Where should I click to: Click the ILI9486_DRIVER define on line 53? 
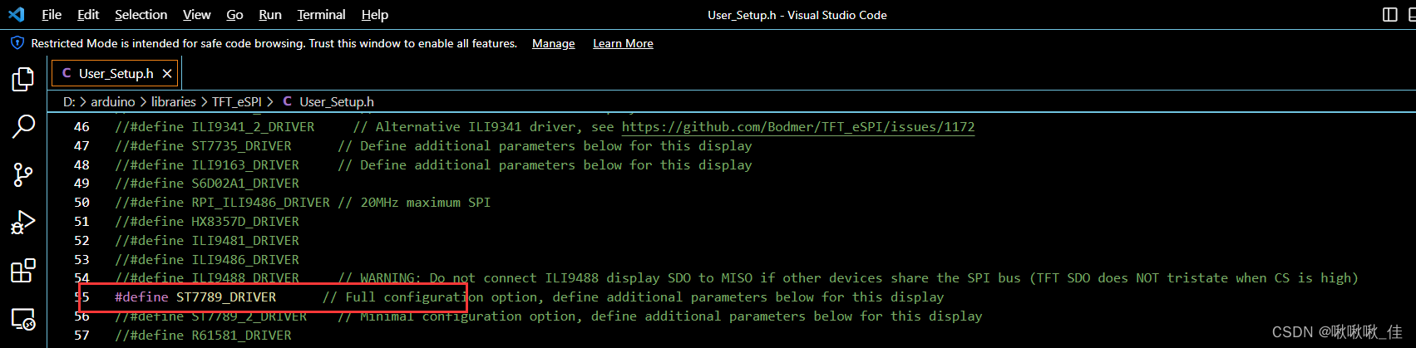(x=245, y=260)
